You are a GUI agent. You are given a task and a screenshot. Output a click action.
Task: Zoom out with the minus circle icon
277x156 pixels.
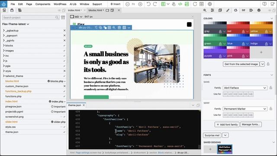point(127,4)
